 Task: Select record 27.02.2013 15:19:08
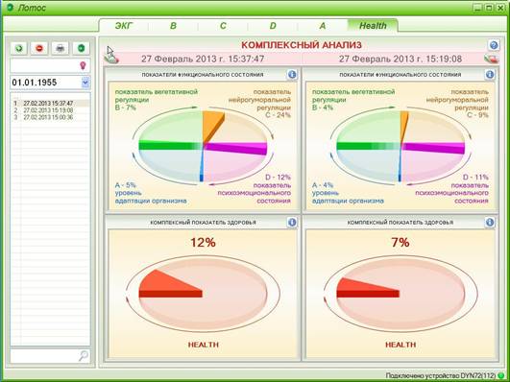[50, 110]
